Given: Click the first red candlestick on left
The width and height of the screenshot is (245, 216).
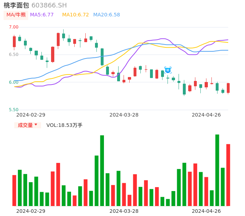Looking at the screenshot, I should coord(14,41).
